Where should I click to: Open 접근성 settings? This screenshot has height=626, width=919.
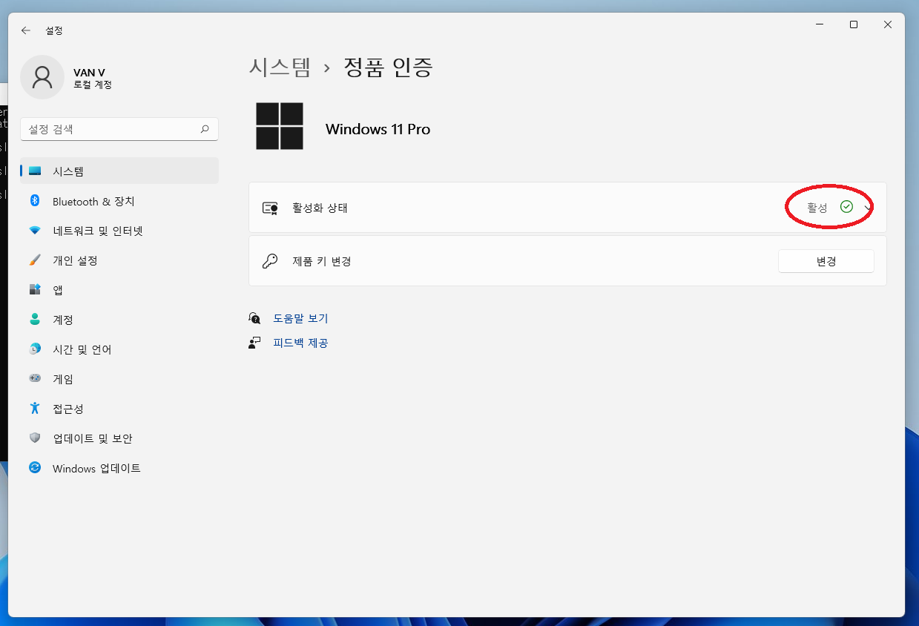pyautogui.click(x=119, y=409)
